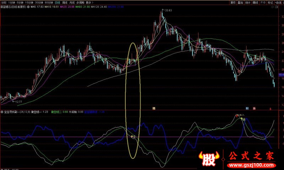Switch to the 周线 weekly period
284x170 pixels.
coord(65,2)
